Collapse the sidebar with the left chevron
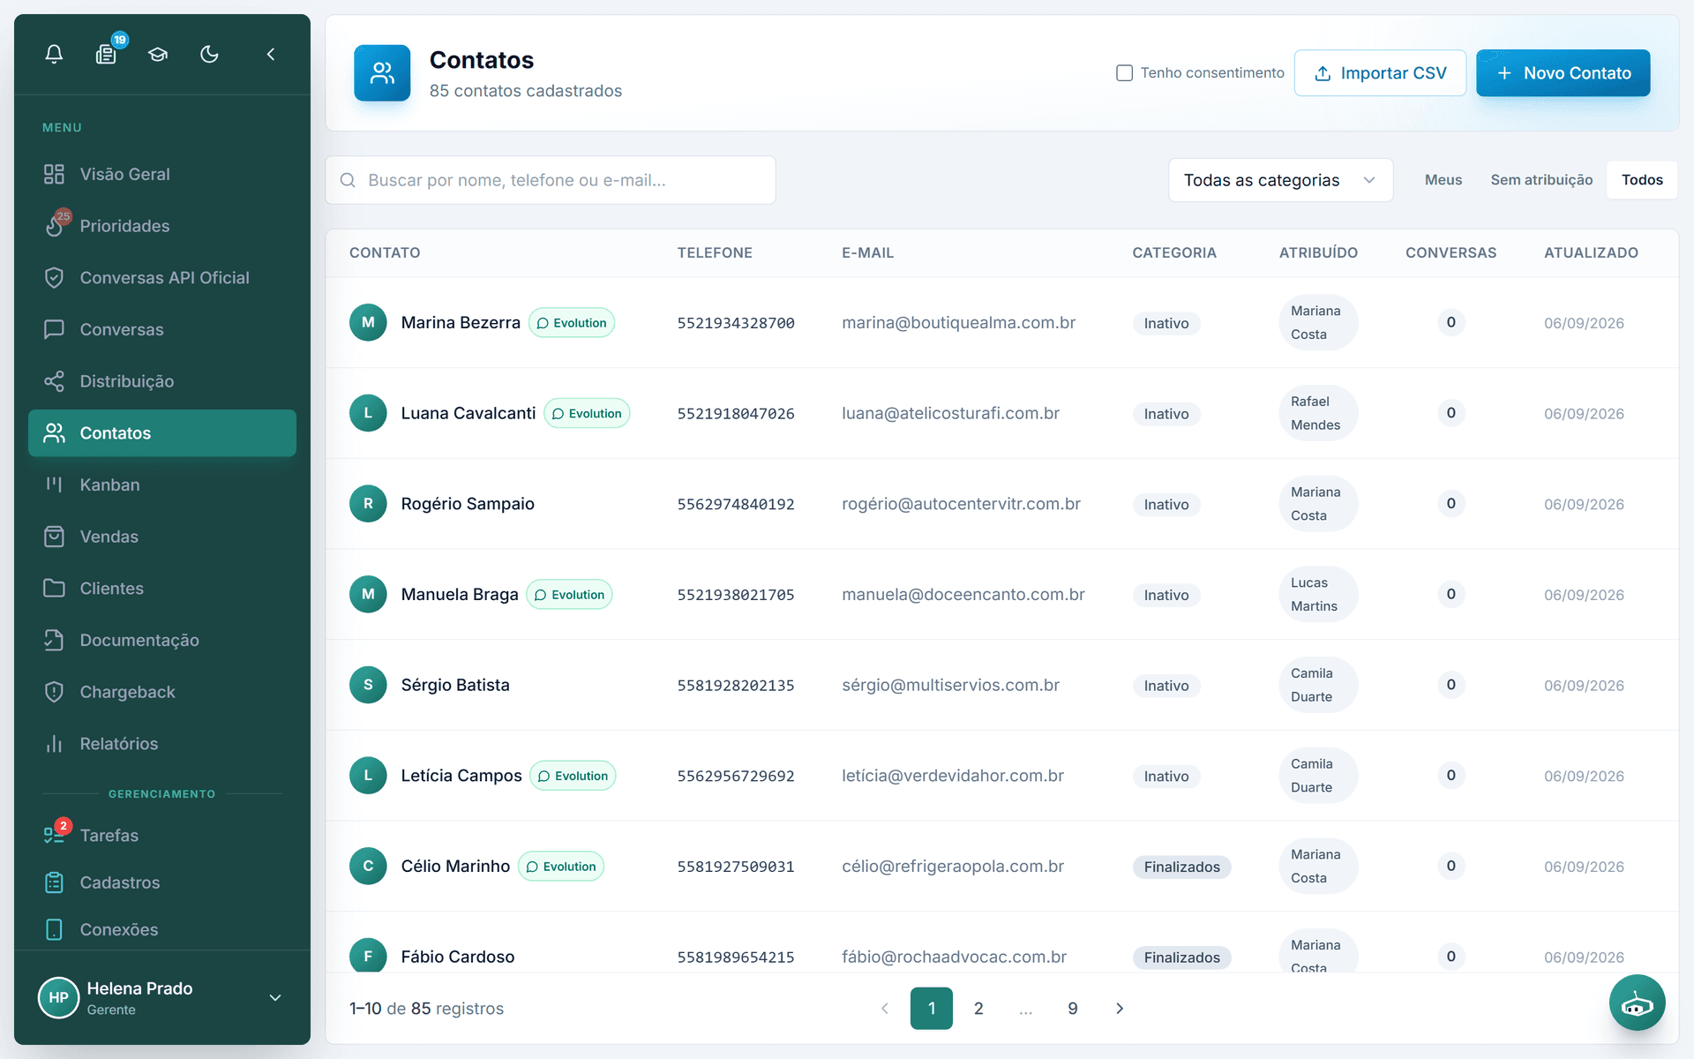The image size is (1694, 1059). (x=271, y=54)
